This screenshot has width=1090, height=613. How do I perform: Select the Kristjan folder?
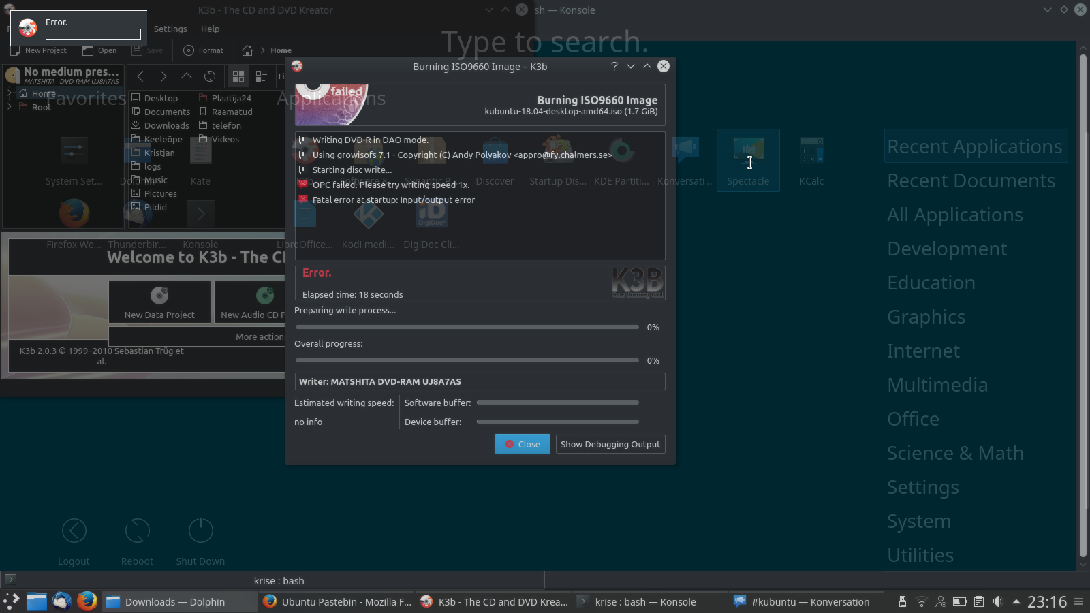point(153,153)
